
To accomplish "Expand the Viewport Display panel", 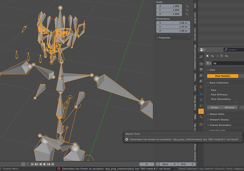I will (x=208, y=120).
